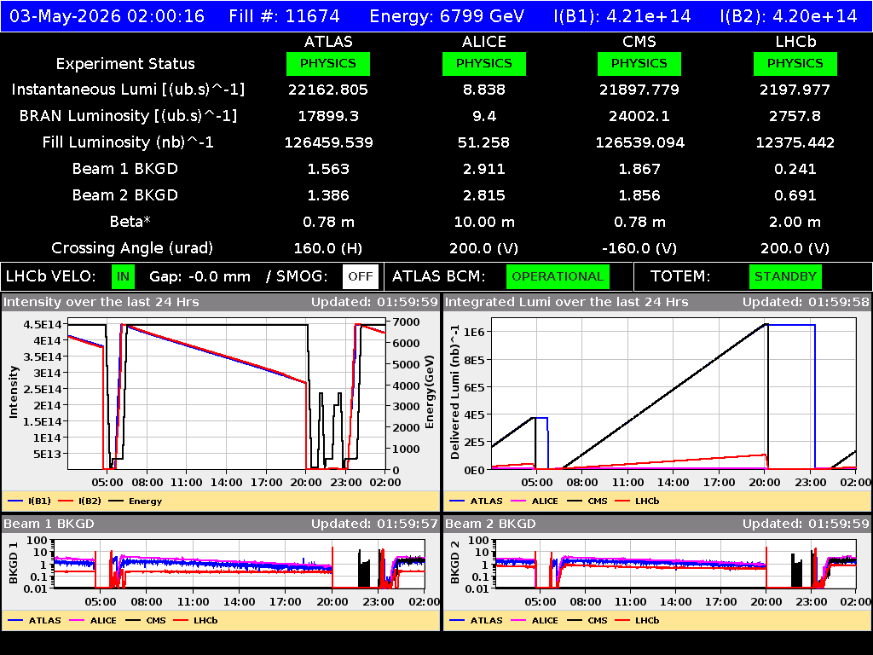Select CMS fill luminosity 126539.094
This screenshot has width=873, height=655.
tap(639, 142)
